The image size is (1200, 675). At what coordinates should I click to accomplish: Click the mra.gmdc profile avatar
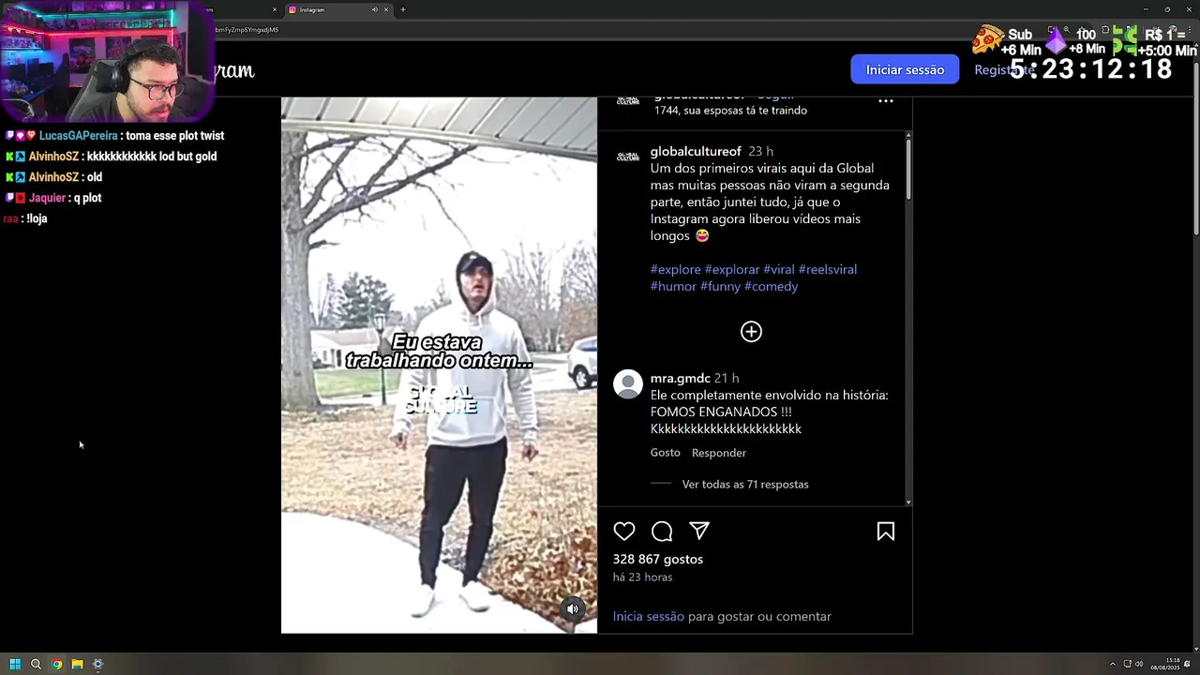tap(628, 384)
